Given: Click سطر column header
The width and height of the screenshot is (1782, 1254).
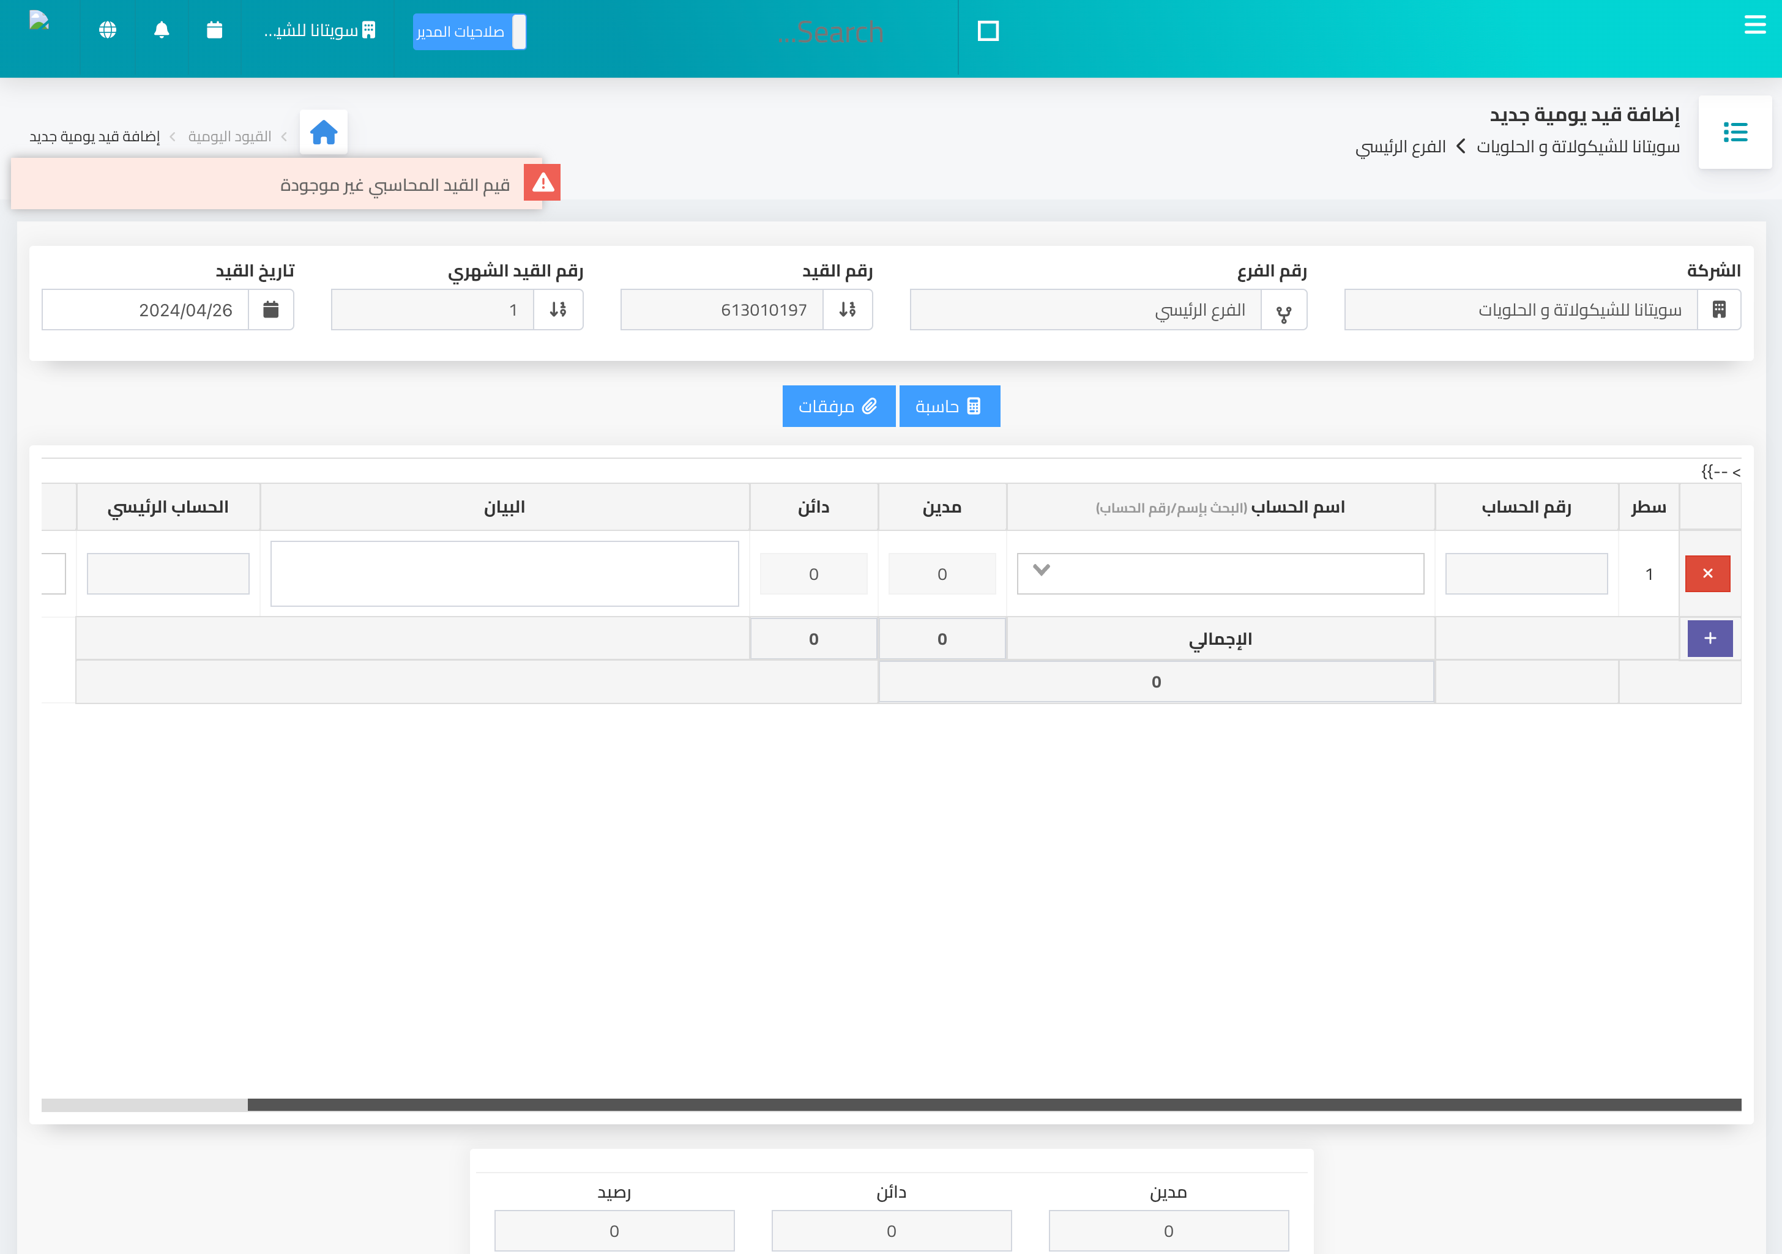Looking at the screenshot, I should tap(1649, 506).
